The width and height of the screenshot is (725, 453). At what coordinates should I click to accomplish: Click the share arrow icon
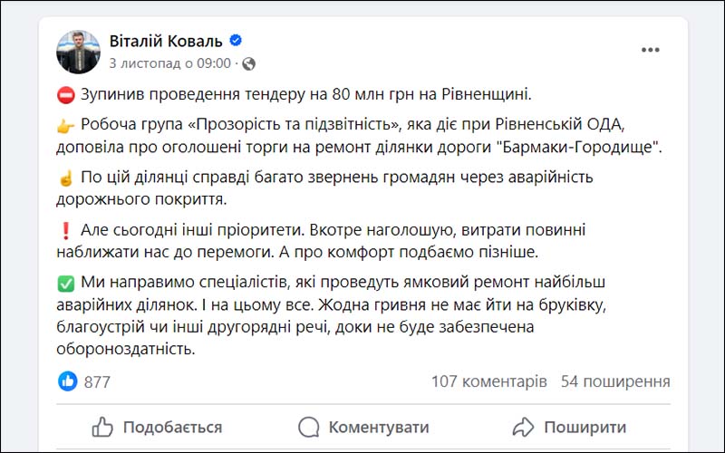click(523, 427)
